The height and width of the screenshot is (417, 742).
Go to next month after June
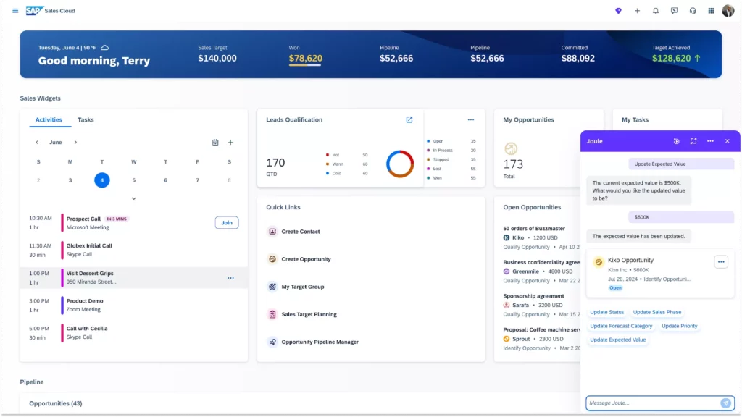pos(75,143)
